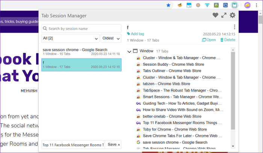Open 'Top 11 Facebook Messenger Rooms Things' entry
The width and height of the screenshot is (263, 153).
182,123
